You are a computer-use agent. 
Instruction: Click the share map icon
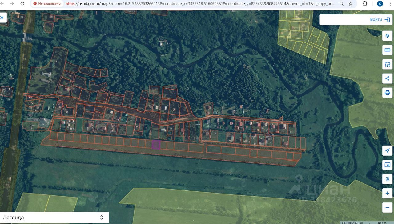pyautogui.click(x=387, y=78)
